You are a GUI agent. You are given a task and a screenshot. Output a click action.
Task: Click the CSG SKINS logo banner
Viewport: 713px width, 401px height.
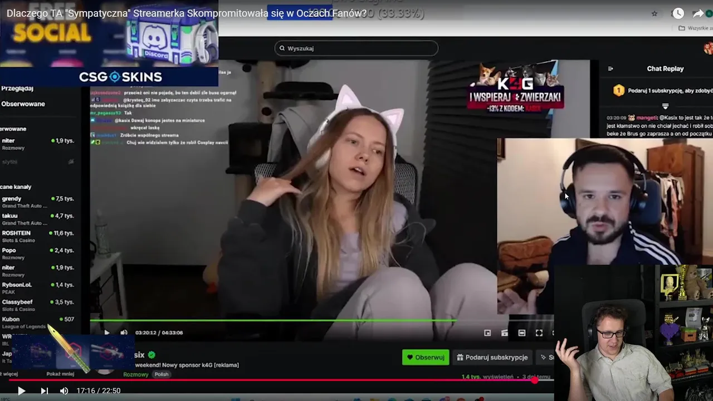[120, 77]
